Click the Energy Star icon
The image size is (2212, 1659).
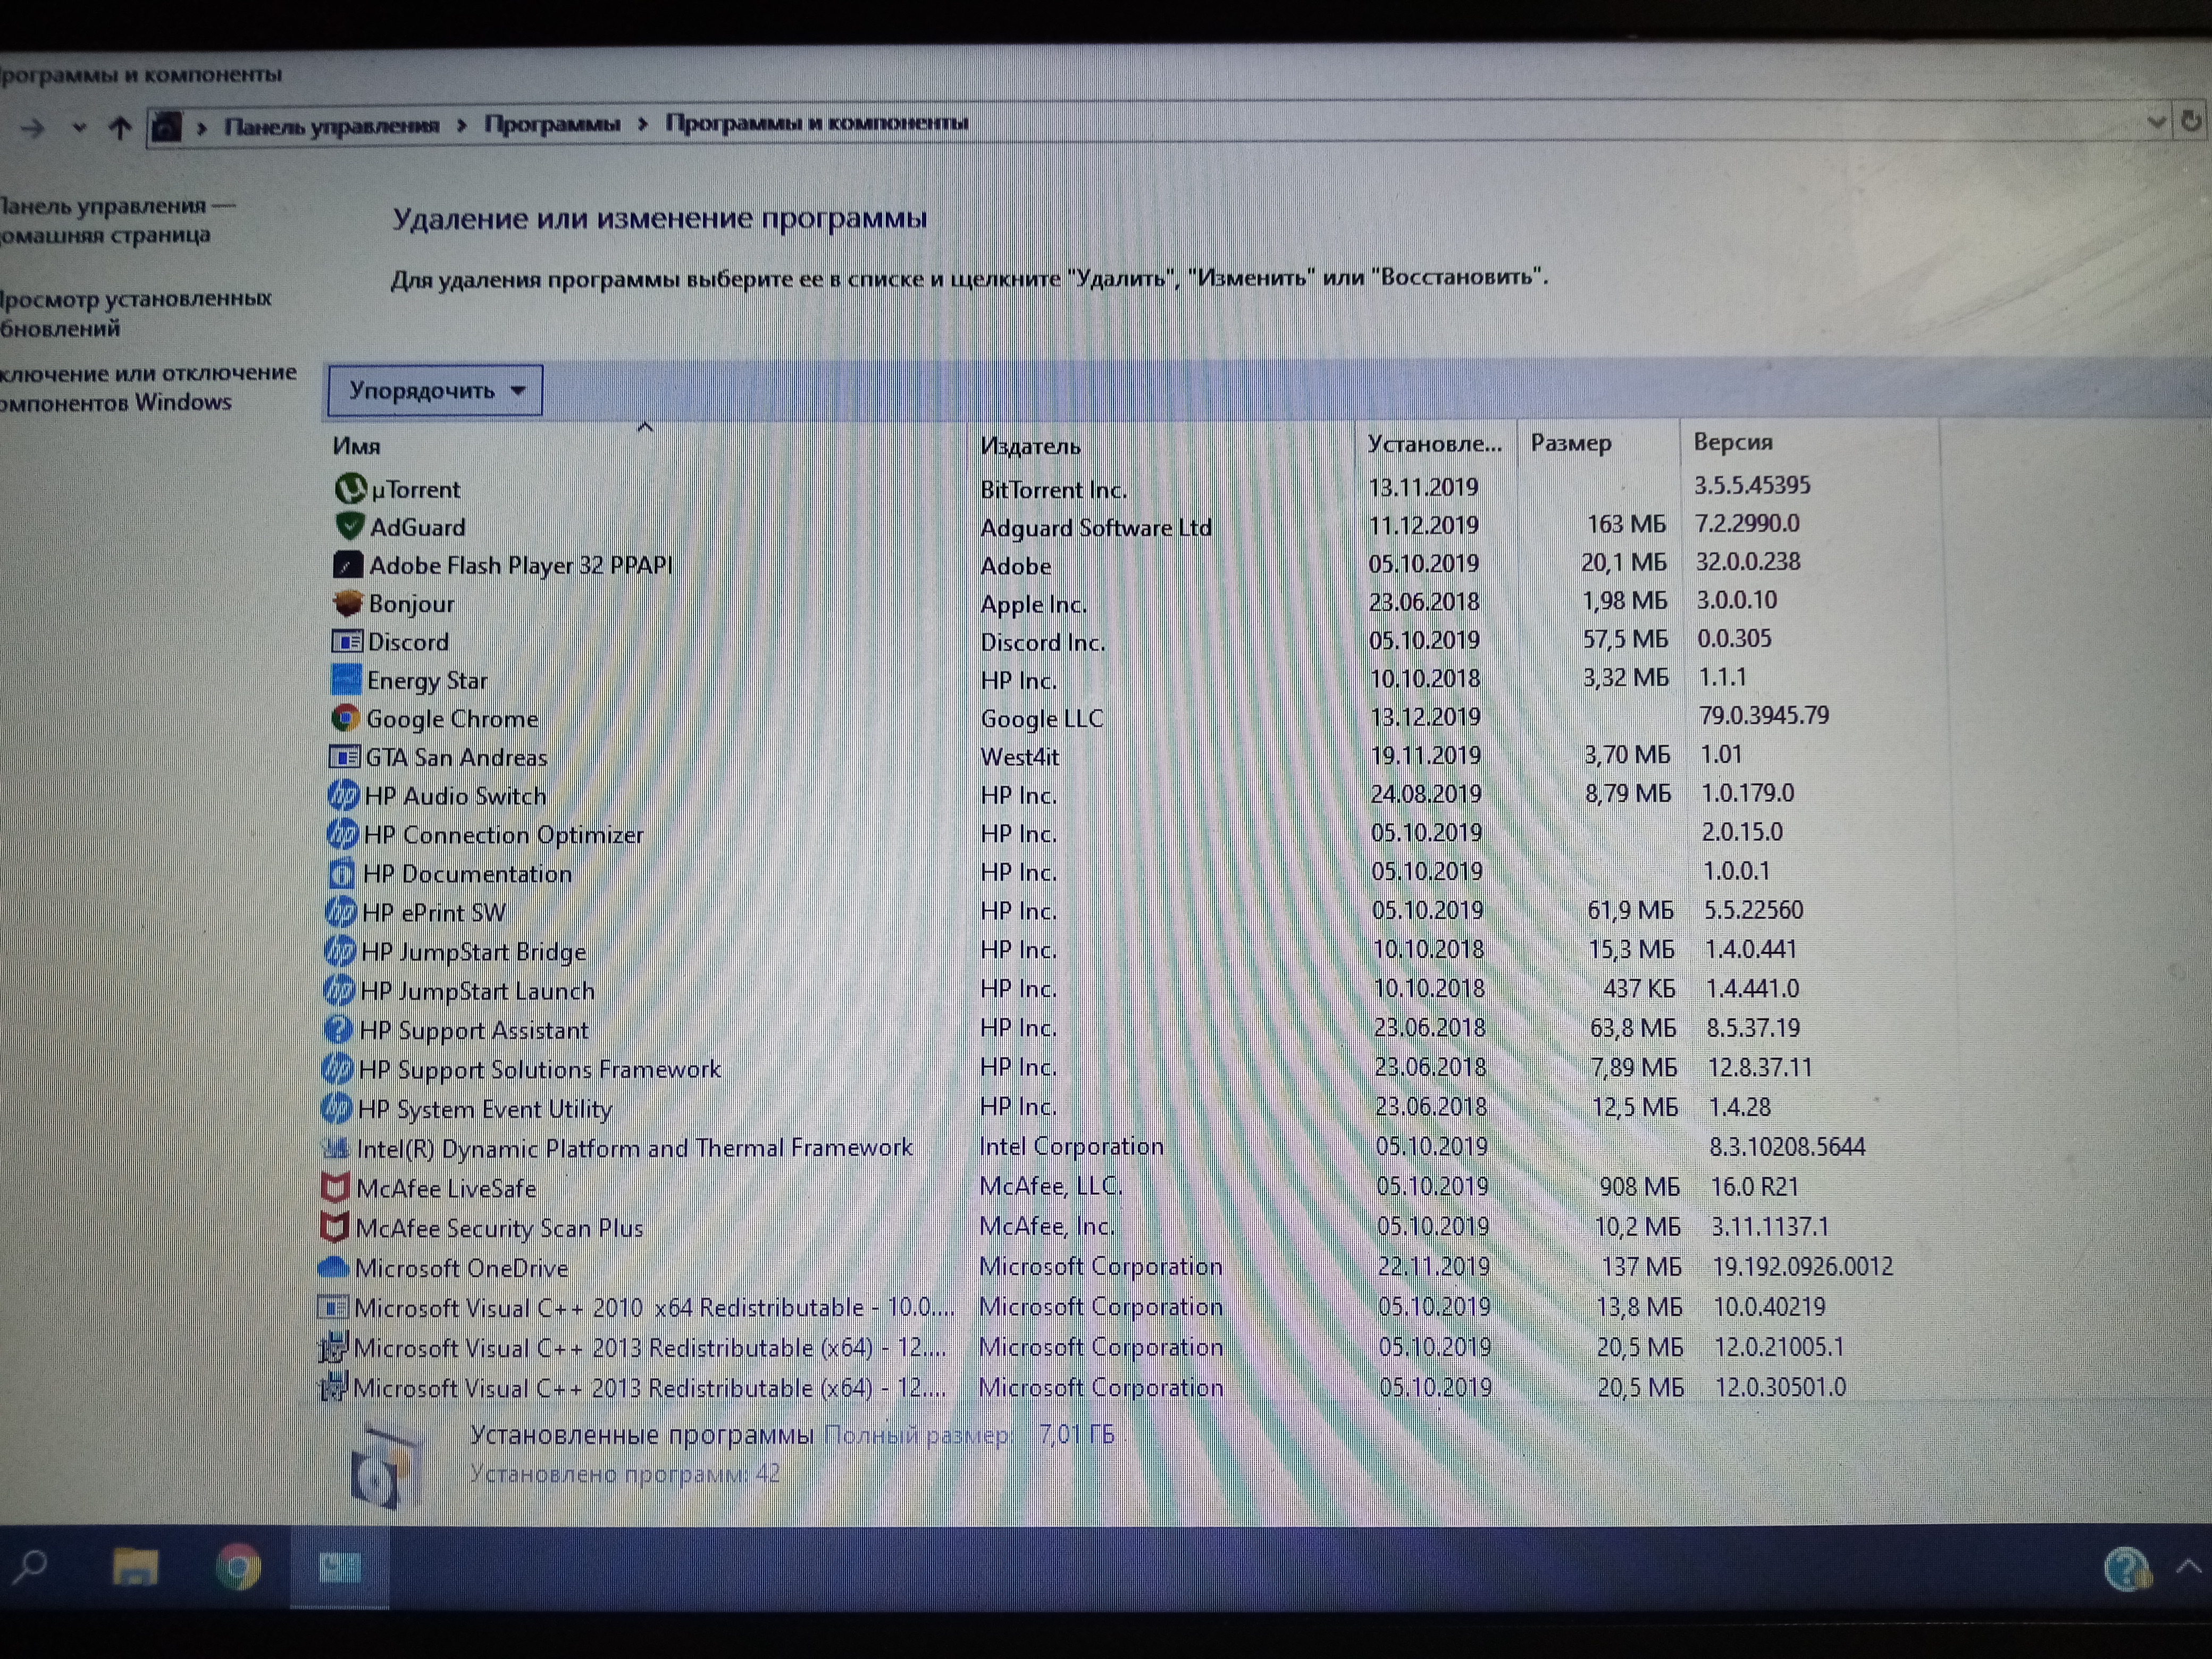pyautogui.click(x=346, y=679)
